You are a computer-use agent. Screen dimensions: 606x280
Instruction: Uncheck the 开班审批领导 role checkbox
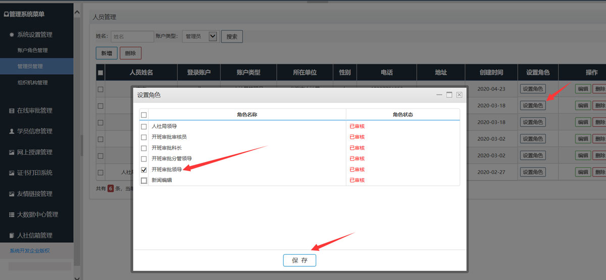coord(144,170)
